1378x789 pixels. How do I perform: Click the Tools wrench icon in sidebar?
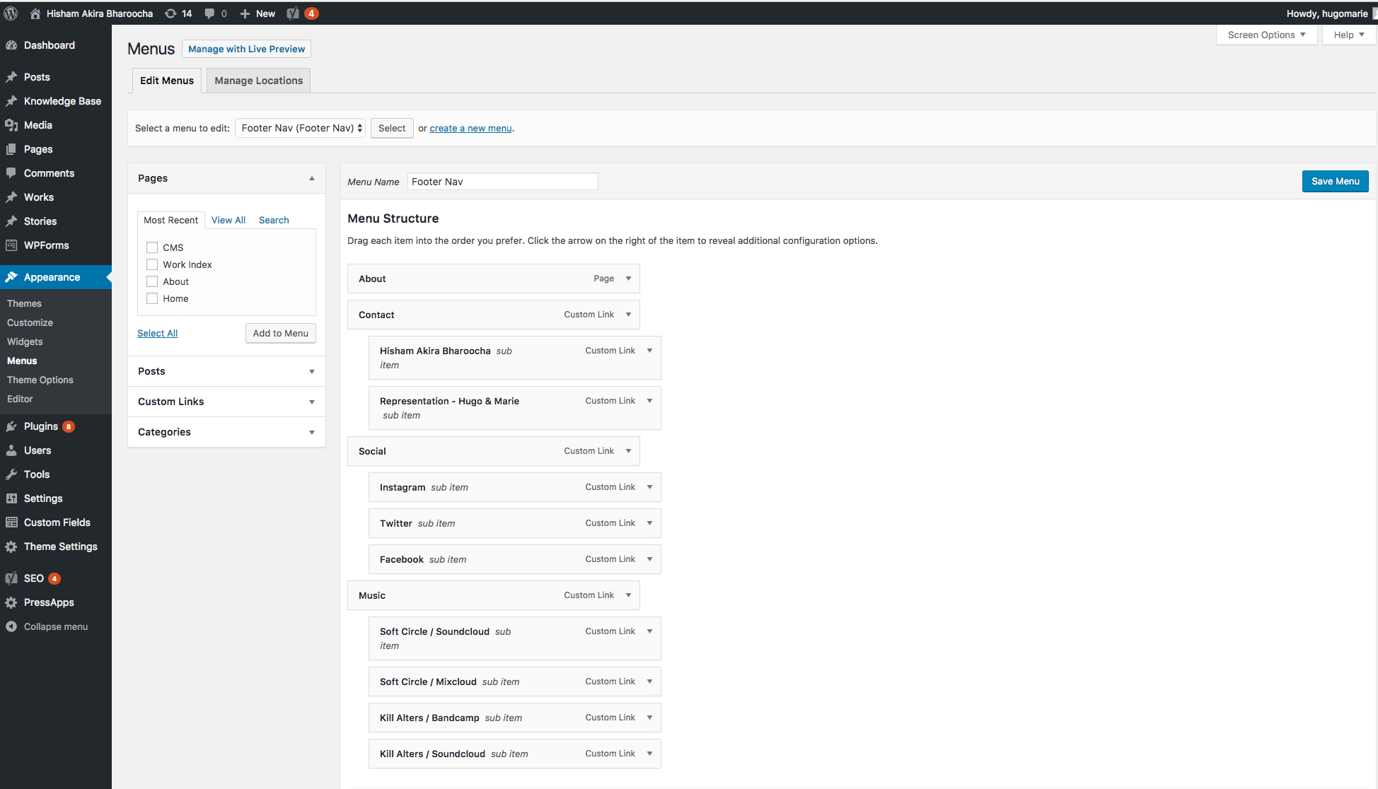(11, 474)
